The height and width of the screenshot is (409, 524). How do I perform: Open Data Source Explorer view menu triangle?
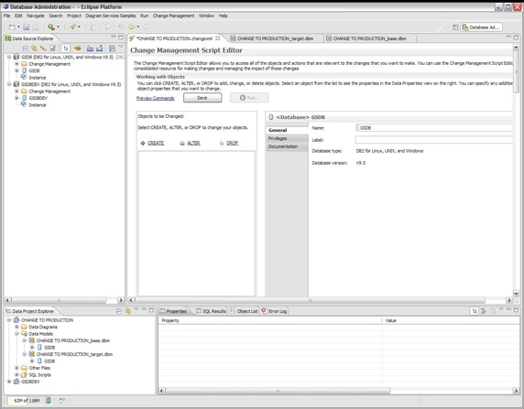pos(121,47)
